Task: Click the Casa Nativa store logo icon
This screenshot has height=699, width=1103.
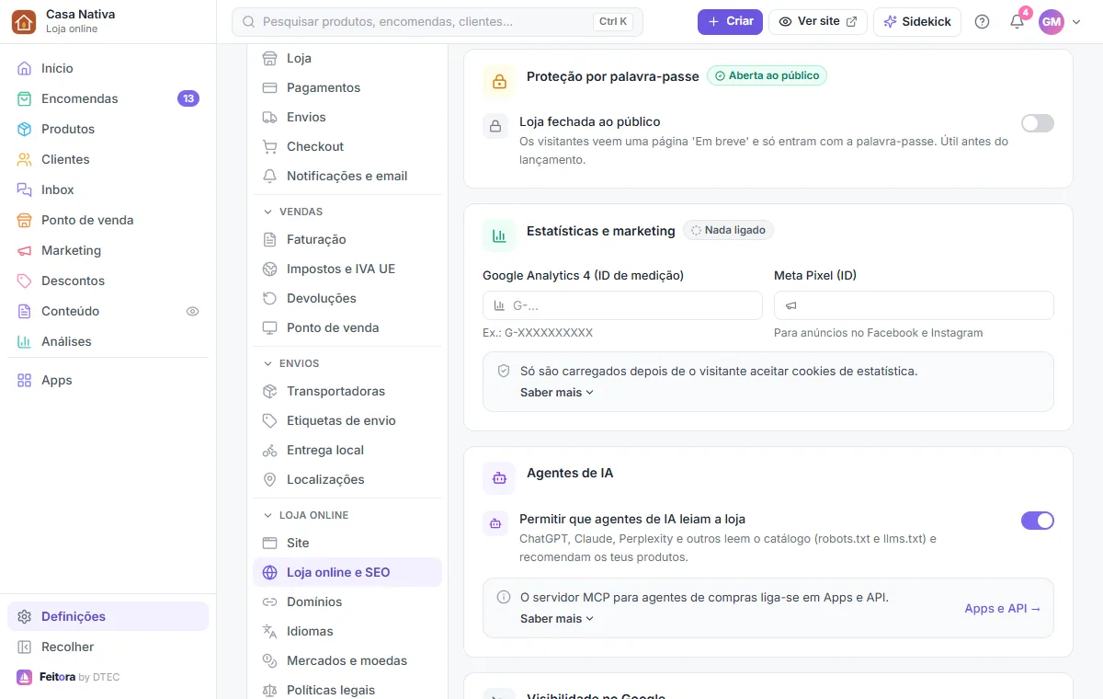Action: 24,22
